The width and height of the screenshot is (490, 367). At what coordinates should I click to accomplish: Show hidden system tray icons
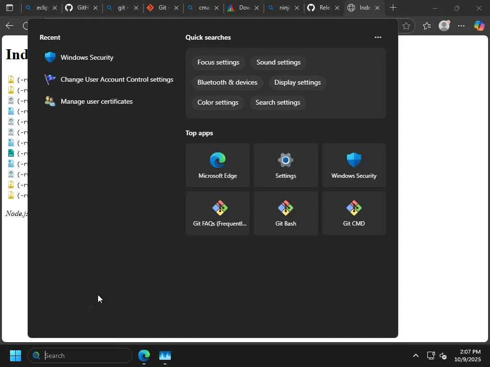click(x=416, y=356)
